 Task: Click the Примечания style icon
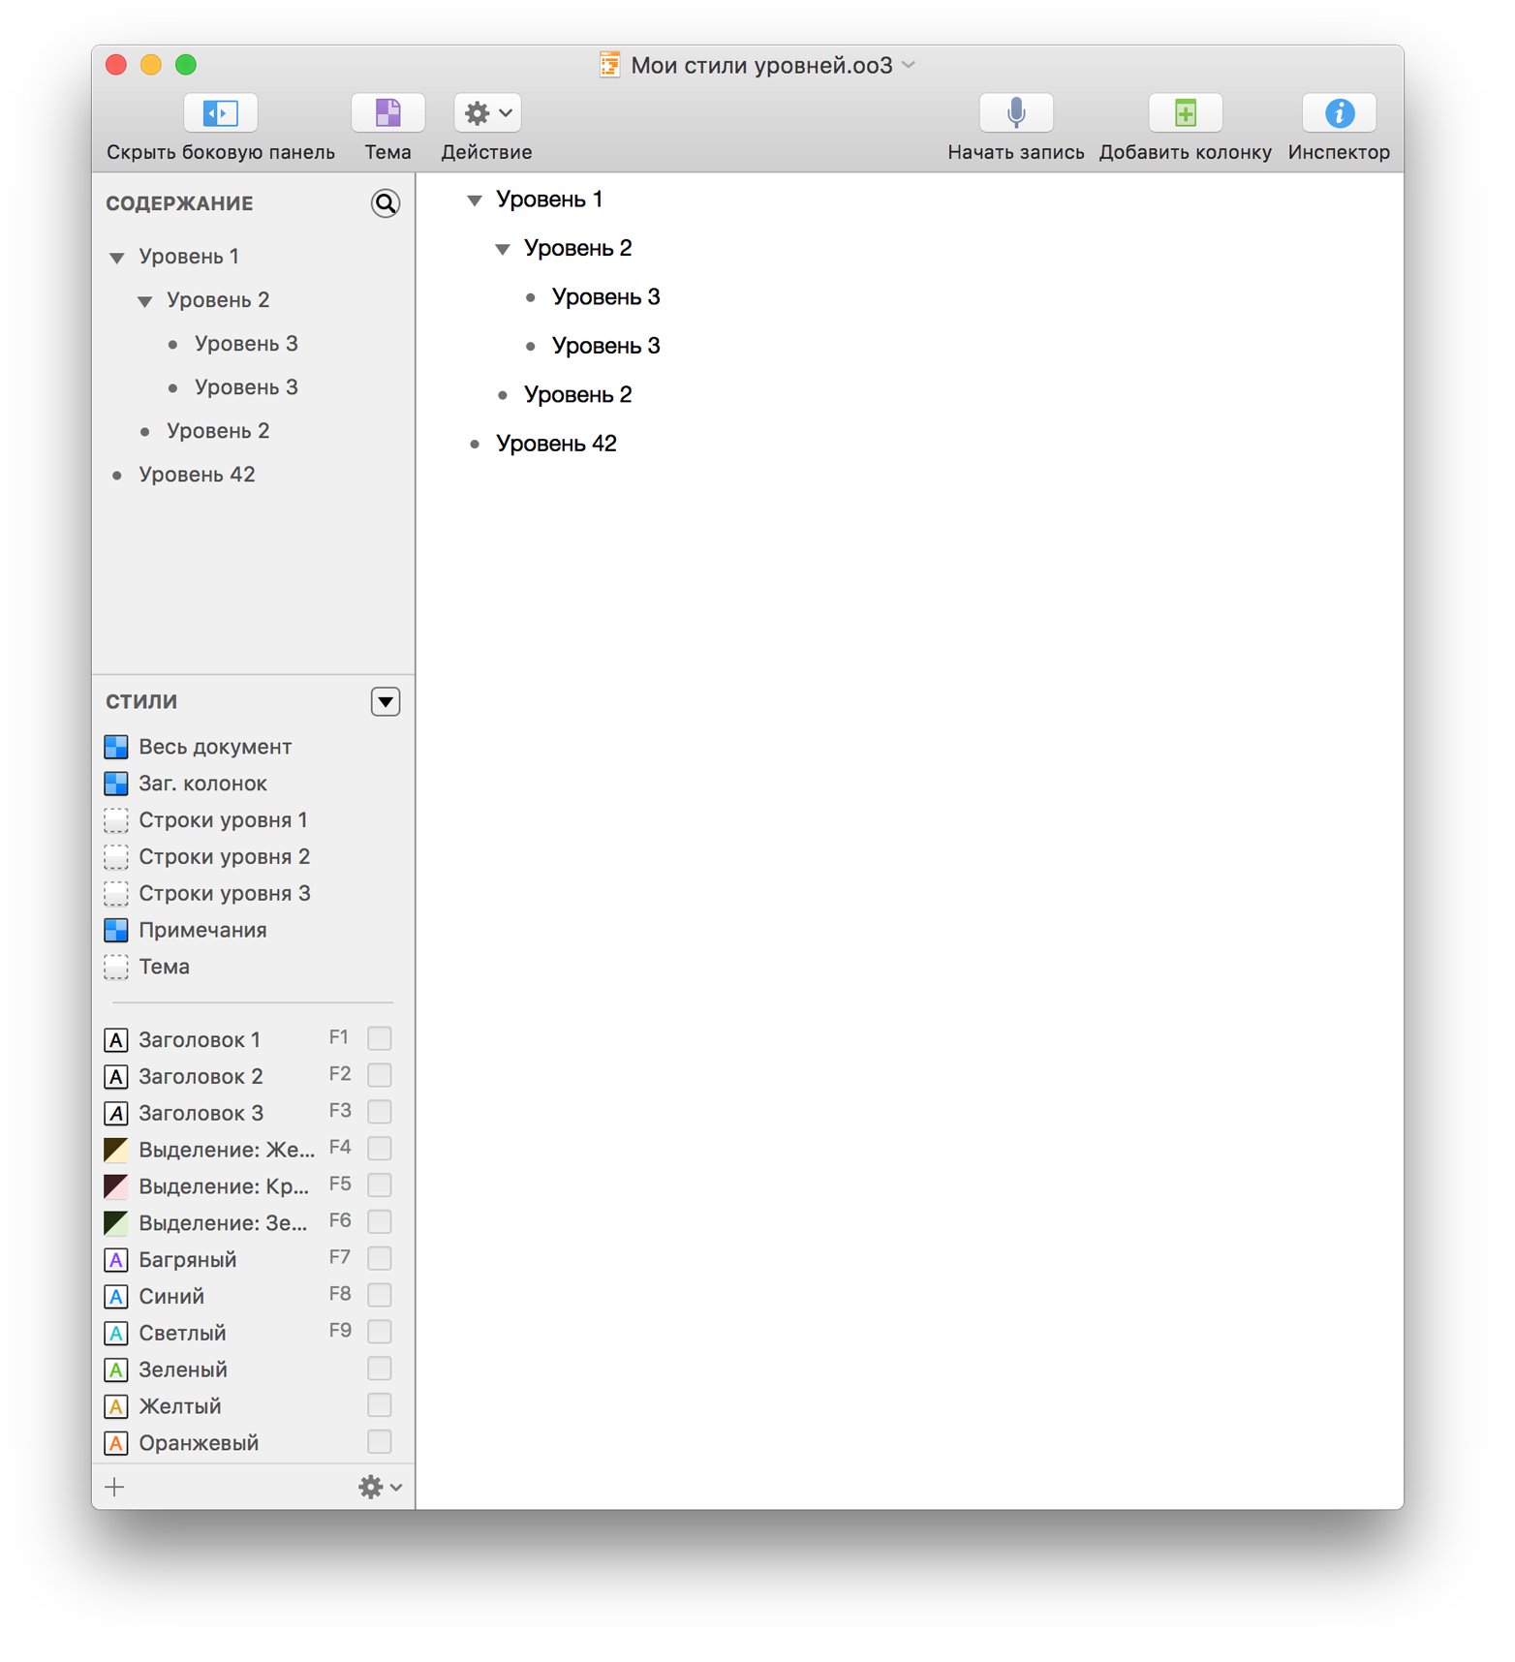tap(116, 930)
